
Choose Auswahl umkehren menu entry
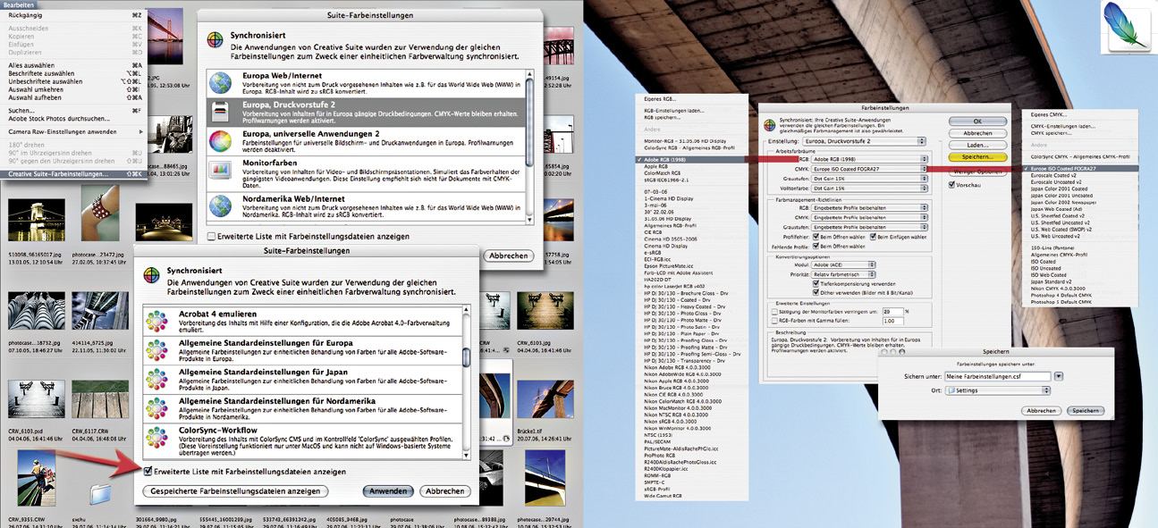pos(73,89)
